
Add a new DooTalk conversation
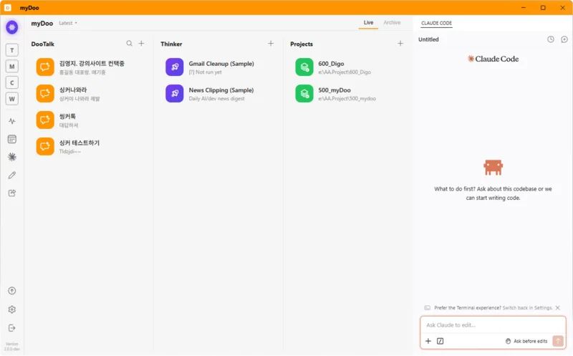click(x=141, y=44)
